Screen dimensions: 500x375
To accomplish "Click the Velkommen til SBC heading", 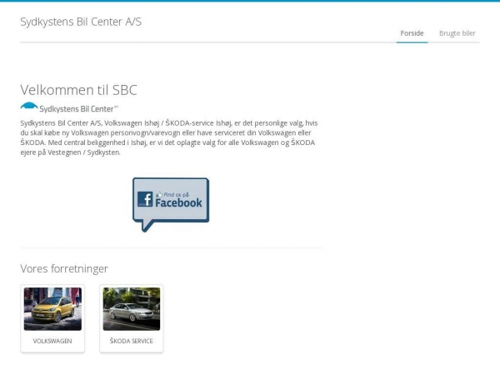I will (79, 90).
